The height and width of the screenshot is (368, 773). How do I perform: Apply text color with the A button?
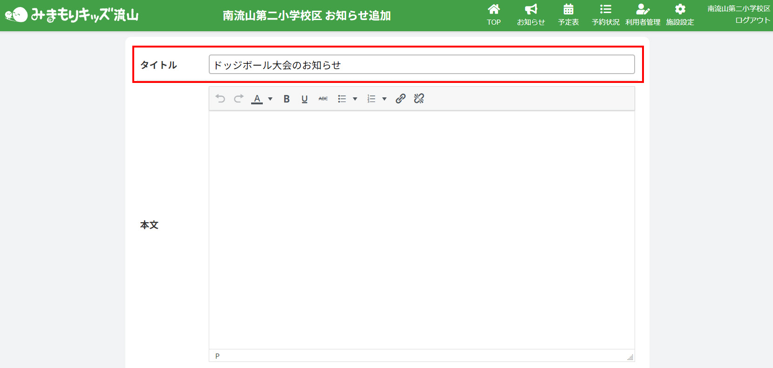point(257,99)
